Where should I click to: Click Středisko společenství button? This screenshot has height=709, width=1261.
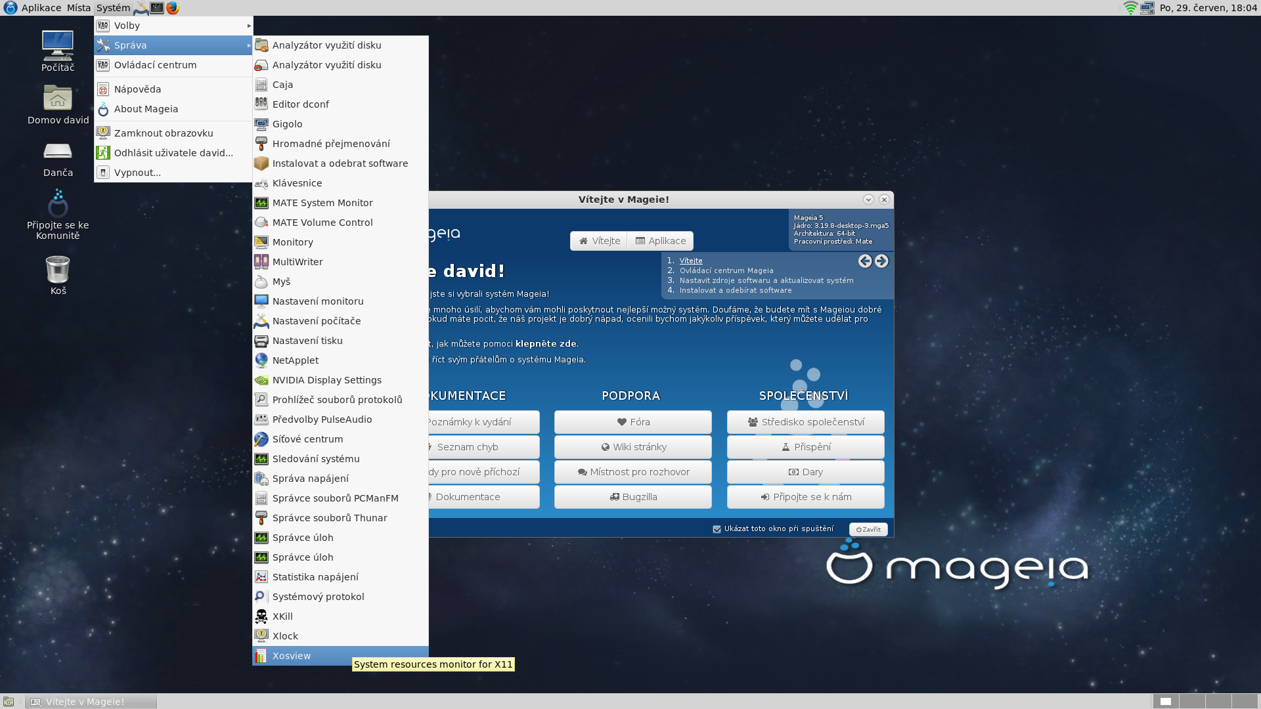tap(805, 422)
